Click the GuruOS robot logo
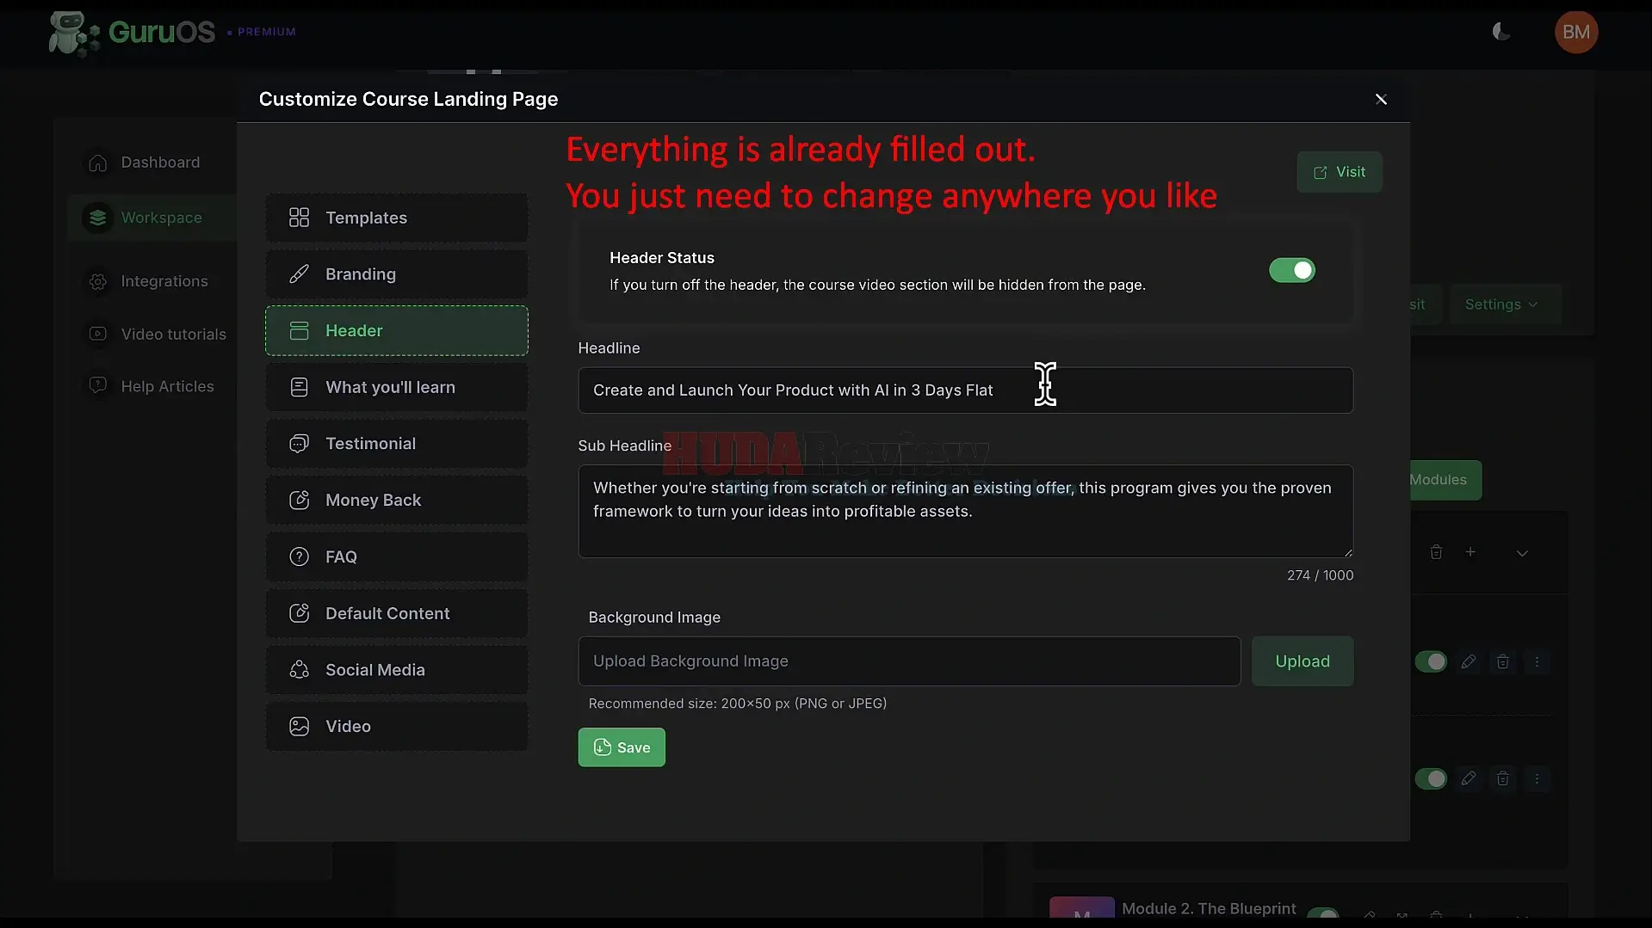1652x928 pixels. click(75, 33)
